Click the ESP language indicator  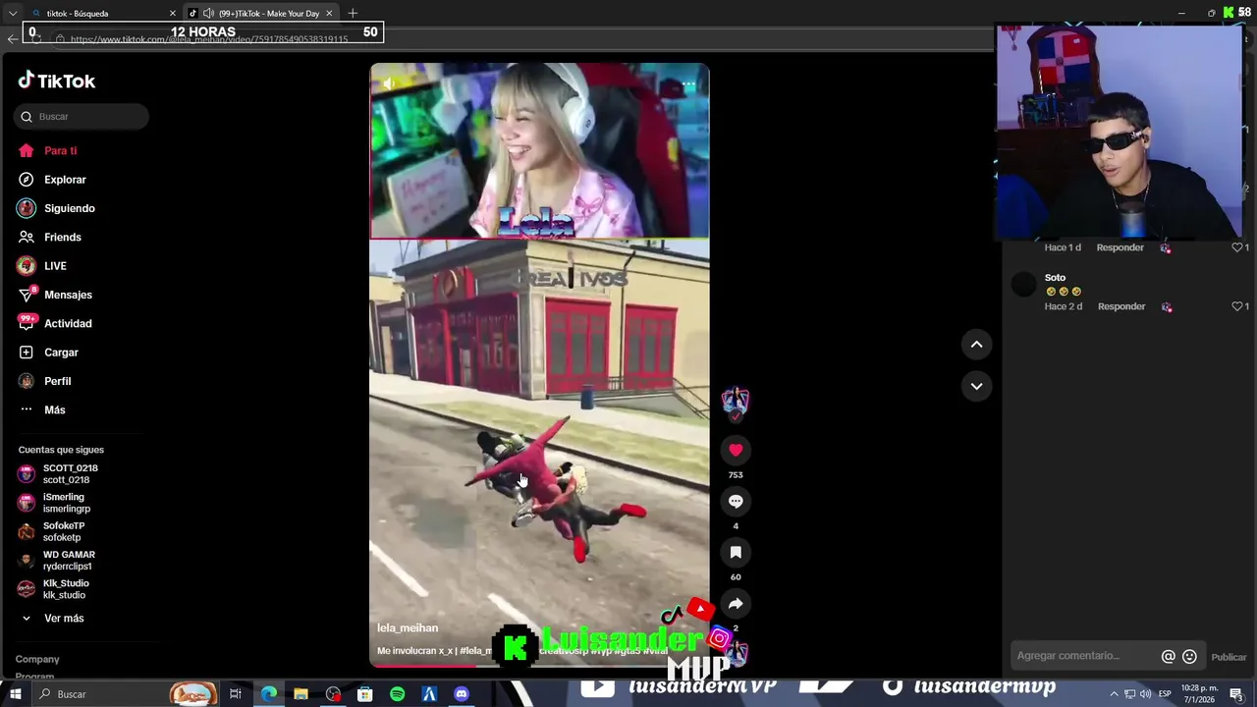pos(1163,694)
